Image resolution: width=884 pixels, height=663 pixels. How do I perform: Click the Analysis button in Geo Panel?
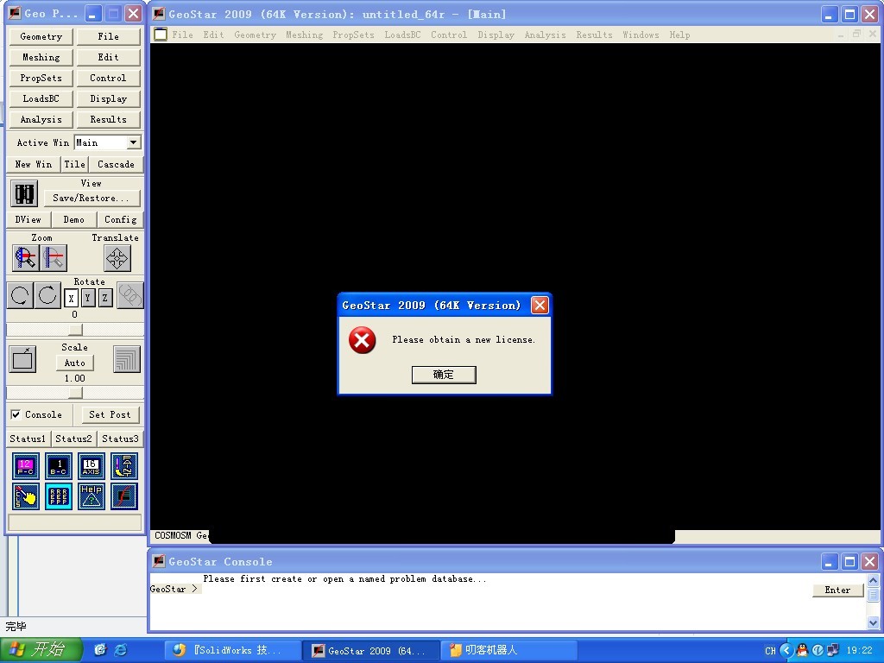pos(41,119)
